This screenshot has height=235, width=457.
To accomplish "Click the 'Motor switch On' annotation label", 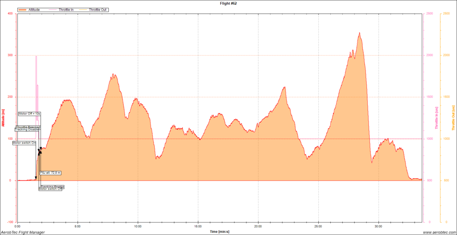I will [24, 143].
